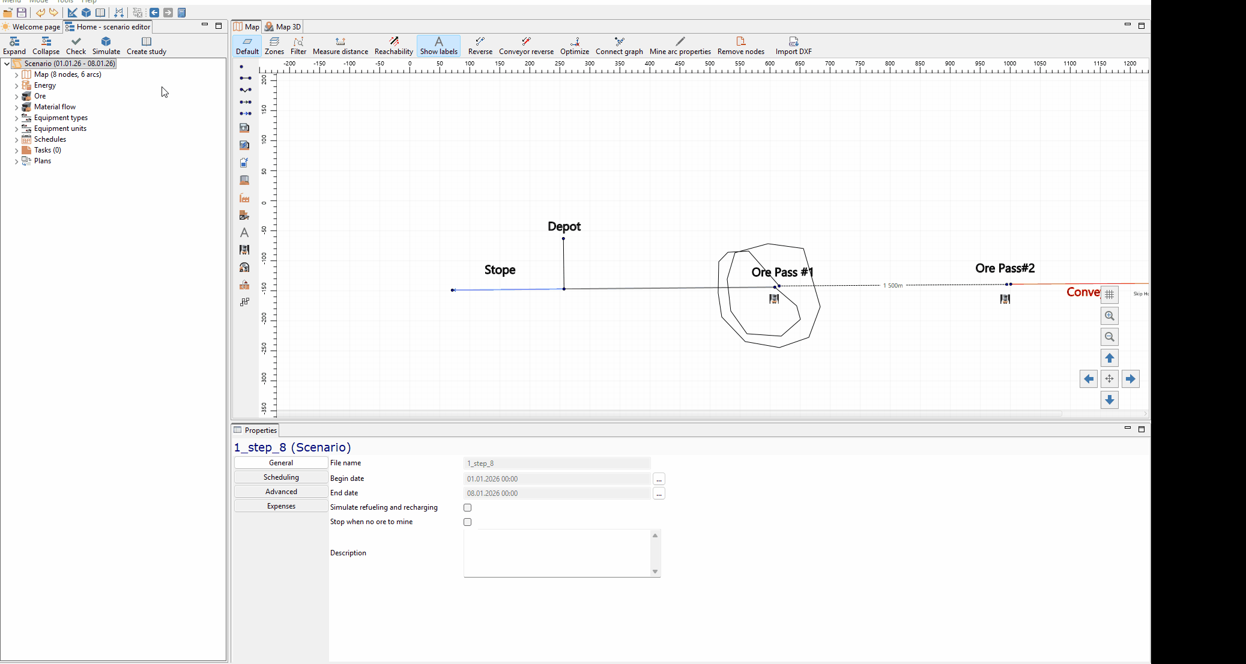1246x664 pixels.
Task: Expand the Schedules node
Action: tap(16, 140)
